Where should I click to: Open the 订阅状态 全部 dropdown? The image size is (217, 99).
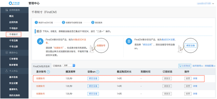click(x=69, y=65)
